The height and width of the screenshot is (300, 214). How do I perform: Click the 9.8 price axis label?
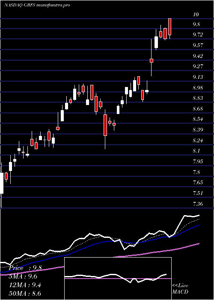196,24
